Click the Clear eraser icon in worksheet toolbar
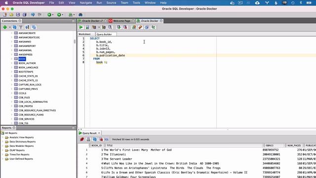This screenshot has width=316, height=178. click(140, 27)
